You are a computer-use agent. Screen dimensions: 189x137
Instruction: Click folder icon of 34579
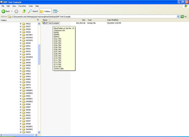24,87
